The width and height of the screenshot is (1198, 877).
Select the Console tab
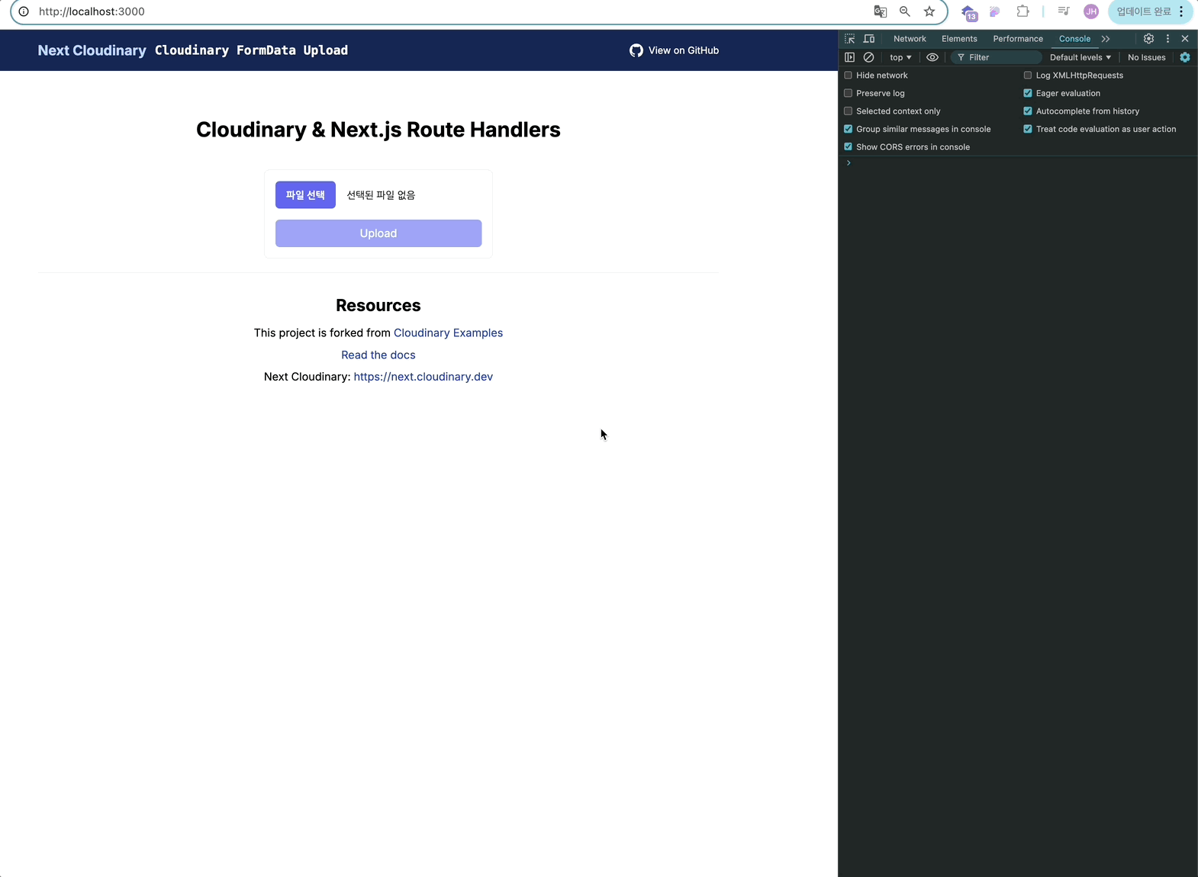pos(1074,39)
